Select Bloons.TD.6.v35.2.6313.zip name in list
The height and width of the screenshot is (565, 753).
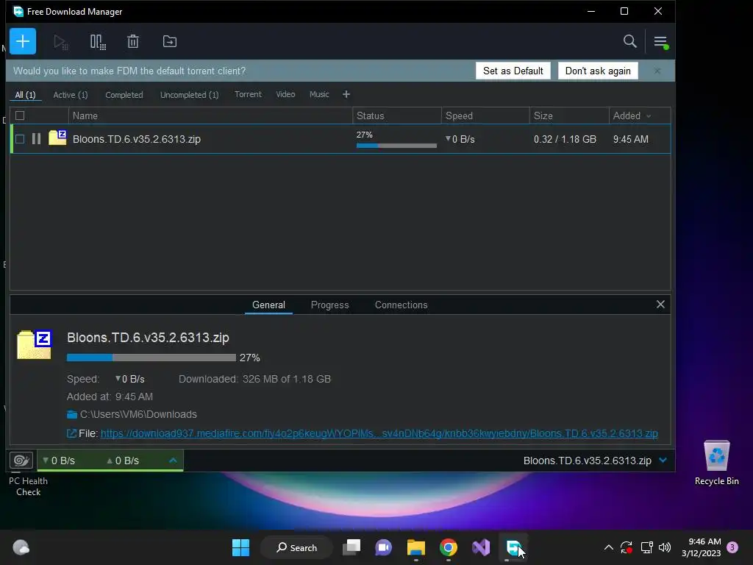coord(137,139)
